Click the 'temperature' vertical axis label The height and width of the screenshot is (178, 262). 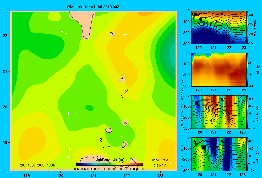(255, 27)
